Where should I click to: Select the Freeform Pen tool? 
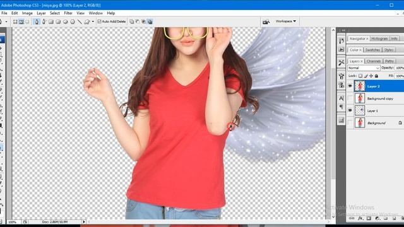[44, 22]
